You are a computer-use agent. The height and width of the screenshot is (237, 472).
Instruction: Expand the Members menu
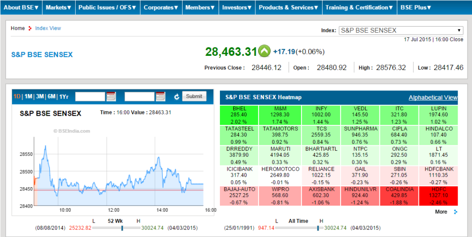pyautogui.click(x=200, y=7)
